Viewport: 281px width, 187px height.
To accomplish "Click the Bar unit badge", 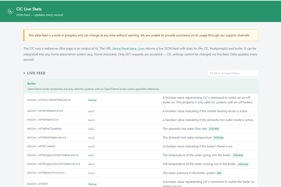I will (219, 173).
